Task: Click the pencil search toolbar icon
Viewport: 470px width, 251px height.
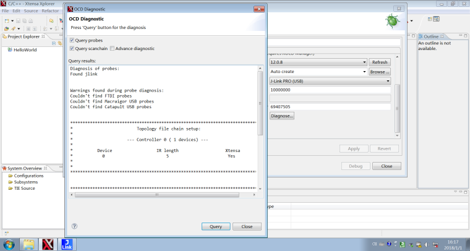Action: point(13,29)
